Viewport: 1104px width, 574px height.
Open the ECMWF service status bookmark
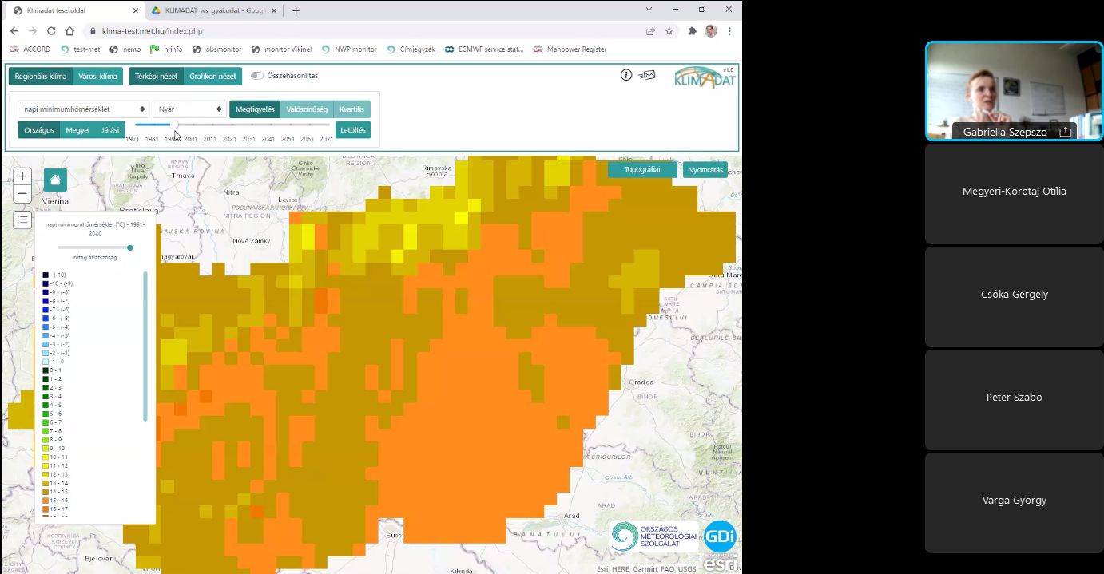point(485,49)
